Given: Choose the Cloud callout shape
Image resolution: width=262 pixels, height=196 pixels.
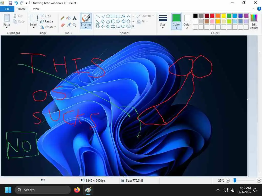Looking at the screenshot, I should (128, 26).
